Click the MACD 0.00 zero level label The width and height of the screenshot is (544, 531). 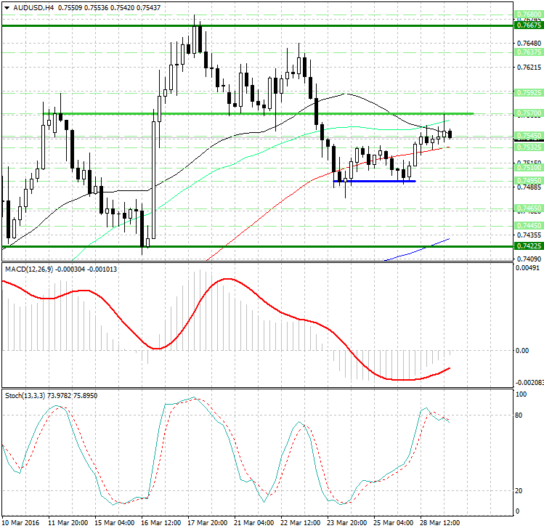pyautogui.click(x=521, y=350)
